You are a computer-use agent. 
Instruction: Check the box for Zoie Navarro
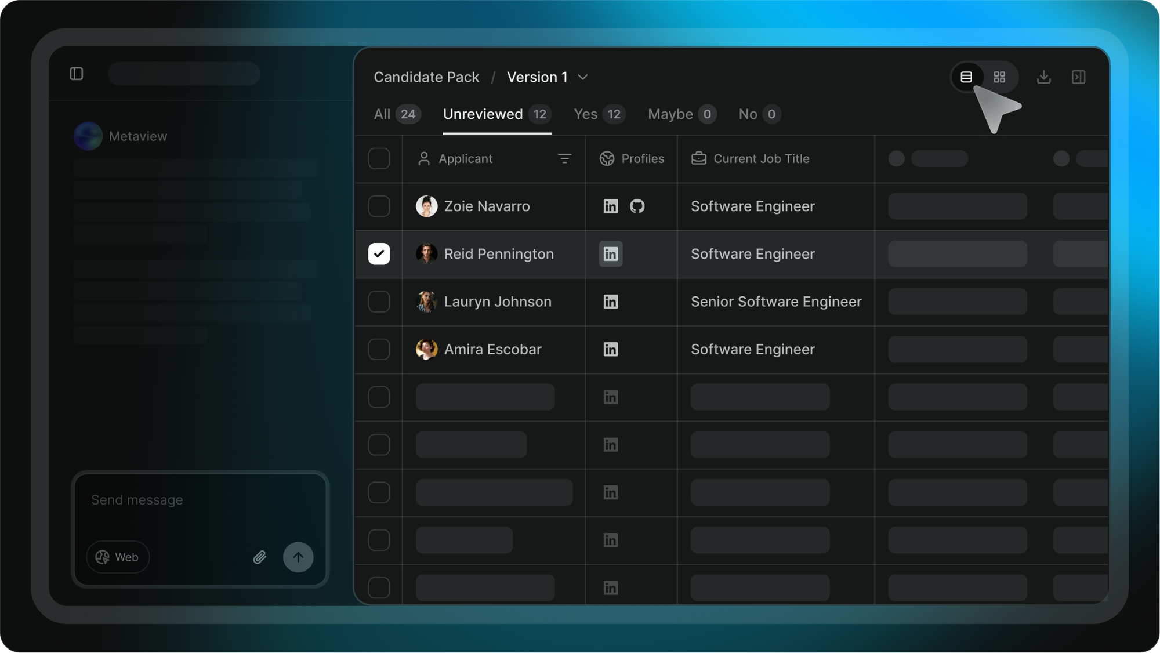click(379, 206)
